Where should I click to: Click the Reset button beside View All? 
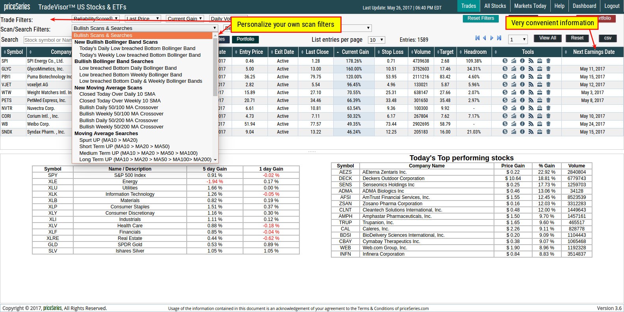tap(577, 38)
